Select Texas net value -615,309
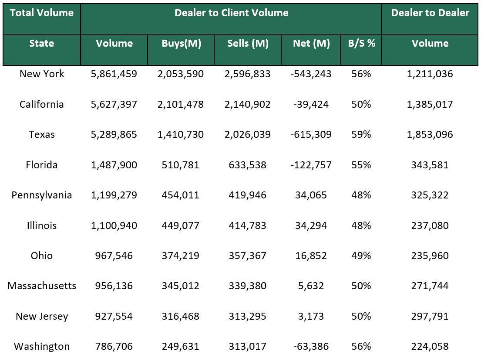 [x=311, y=134]
